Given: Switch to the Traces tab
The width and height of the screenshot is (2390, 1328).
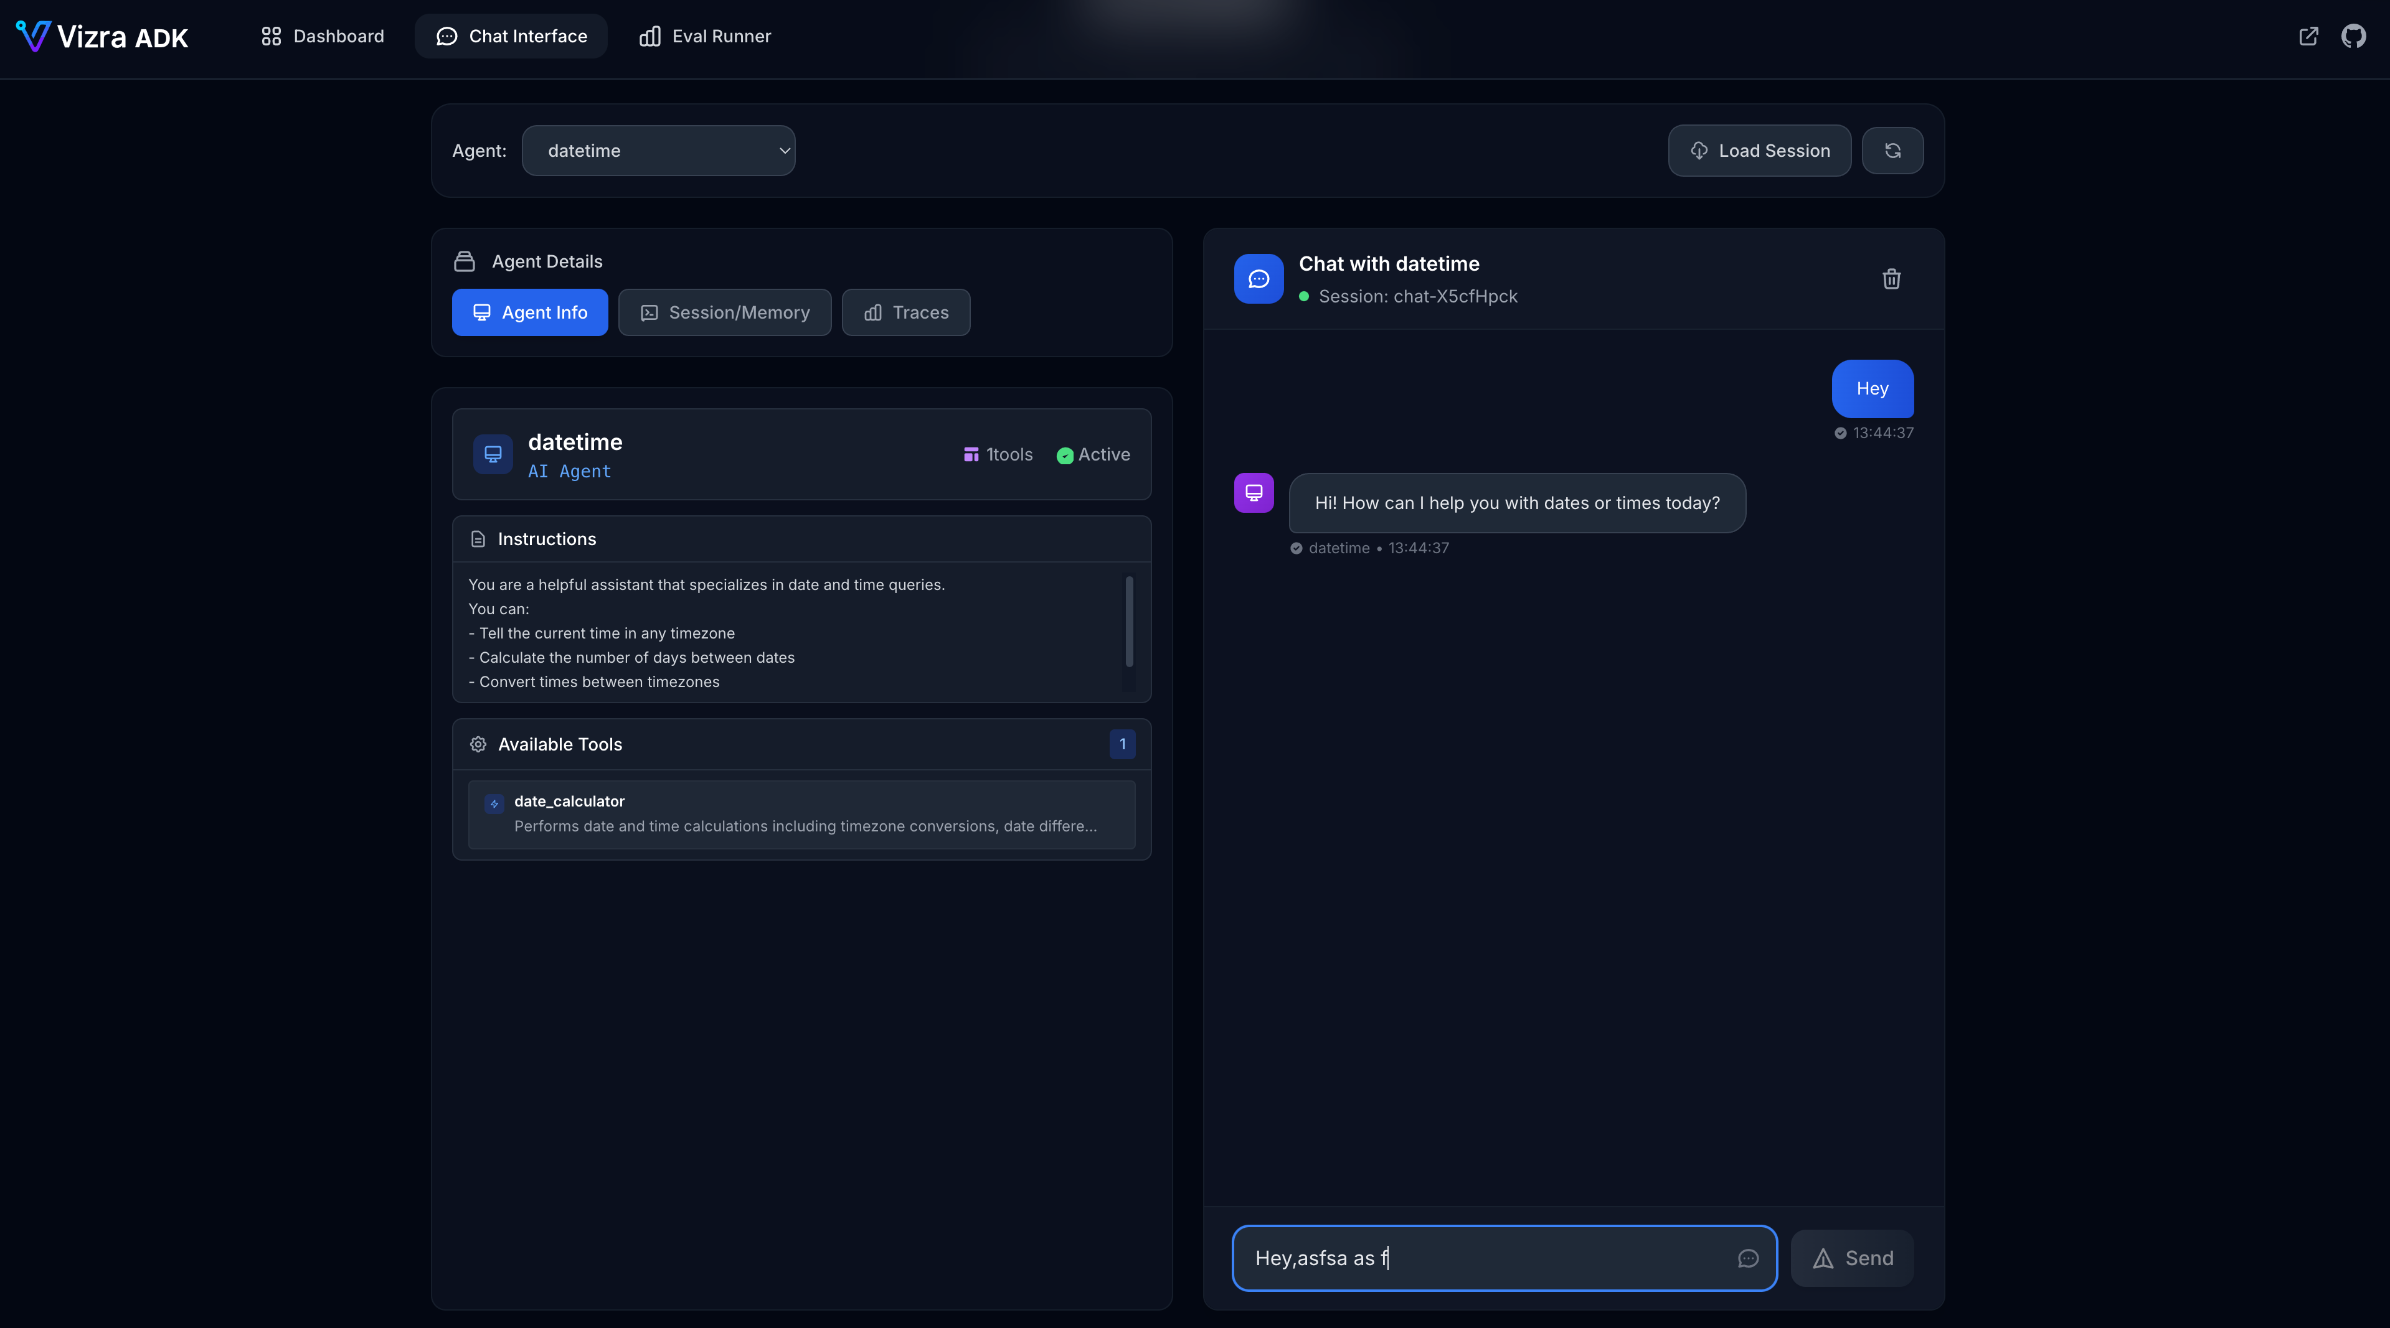Looking at the screenshot, I should [x=905, y=312].
